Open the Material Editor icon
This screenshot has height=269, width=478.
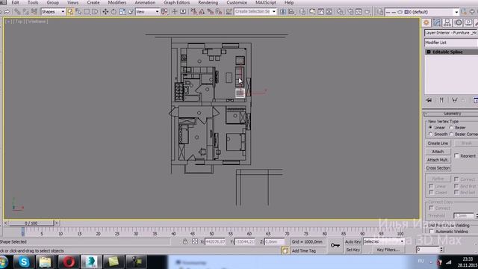point(340,12)
